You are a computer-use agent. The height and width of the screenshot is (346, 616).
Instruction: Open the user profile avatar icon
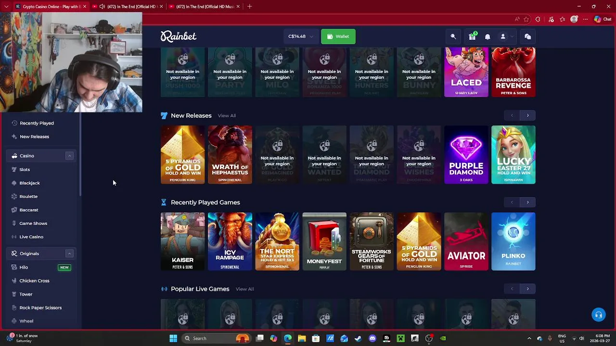click(503, 37)
